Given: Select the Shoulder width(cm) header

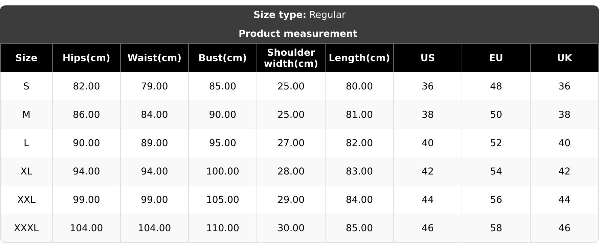Looking at the screenshot, I should pyautogui.click(x=291, y=58).
